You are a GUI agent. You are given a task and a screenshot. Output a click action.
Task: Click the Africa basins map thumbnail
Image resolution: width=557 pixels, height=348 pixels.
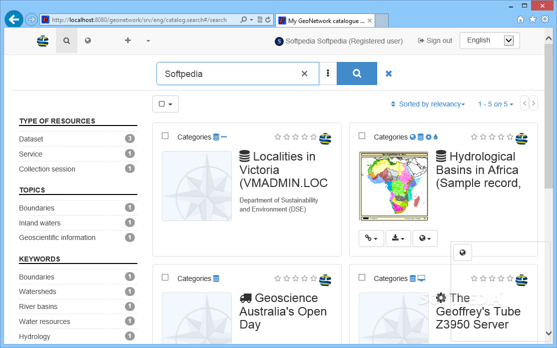coord(394,186)
